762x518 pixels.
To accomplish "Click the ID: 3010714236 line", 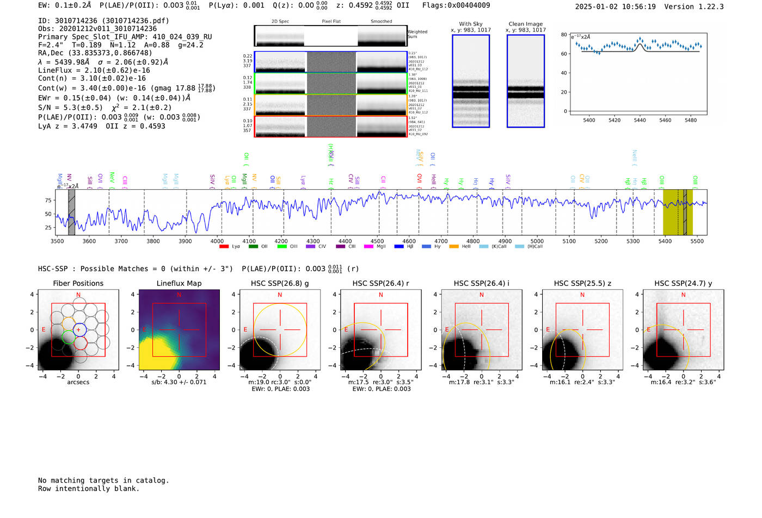I will 103,21.
